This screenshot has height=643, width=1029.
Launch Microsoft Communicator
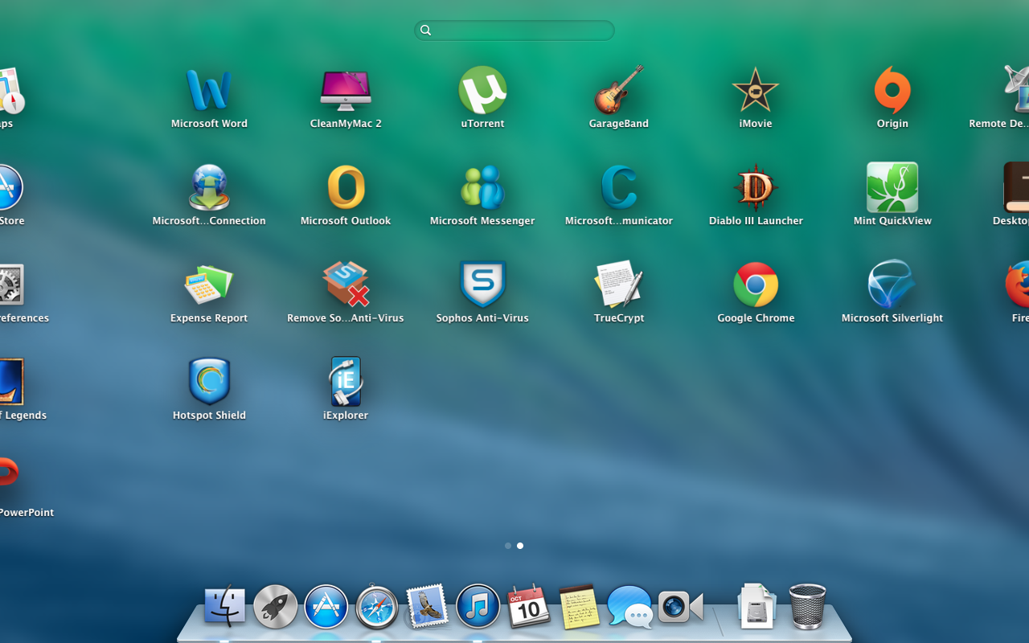point(619,187)
